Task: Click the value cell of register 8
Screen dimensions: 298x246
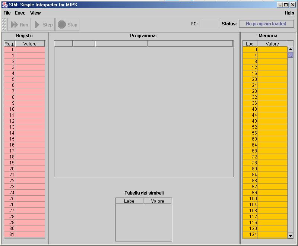Action: coord(30,97)
